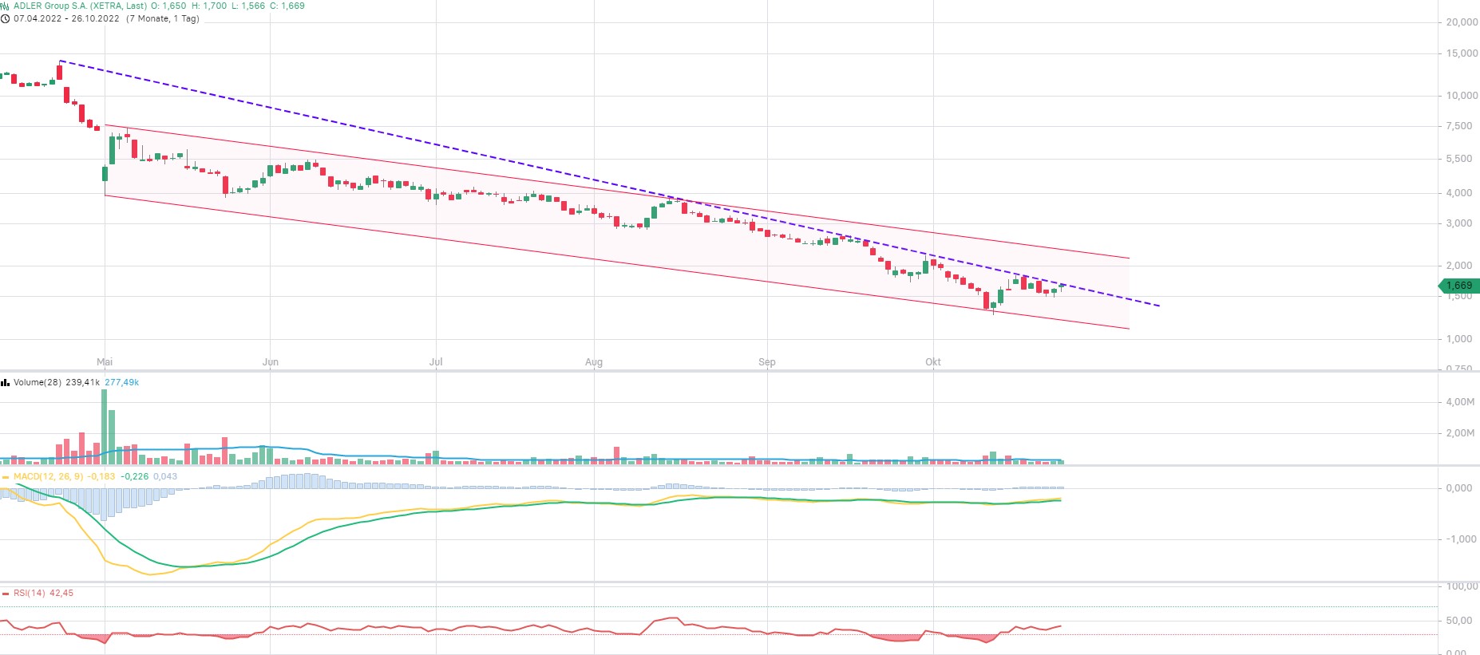
Task: Click the 07.04.2022 - 26.10.2022 date range
Action: point(66,18)
